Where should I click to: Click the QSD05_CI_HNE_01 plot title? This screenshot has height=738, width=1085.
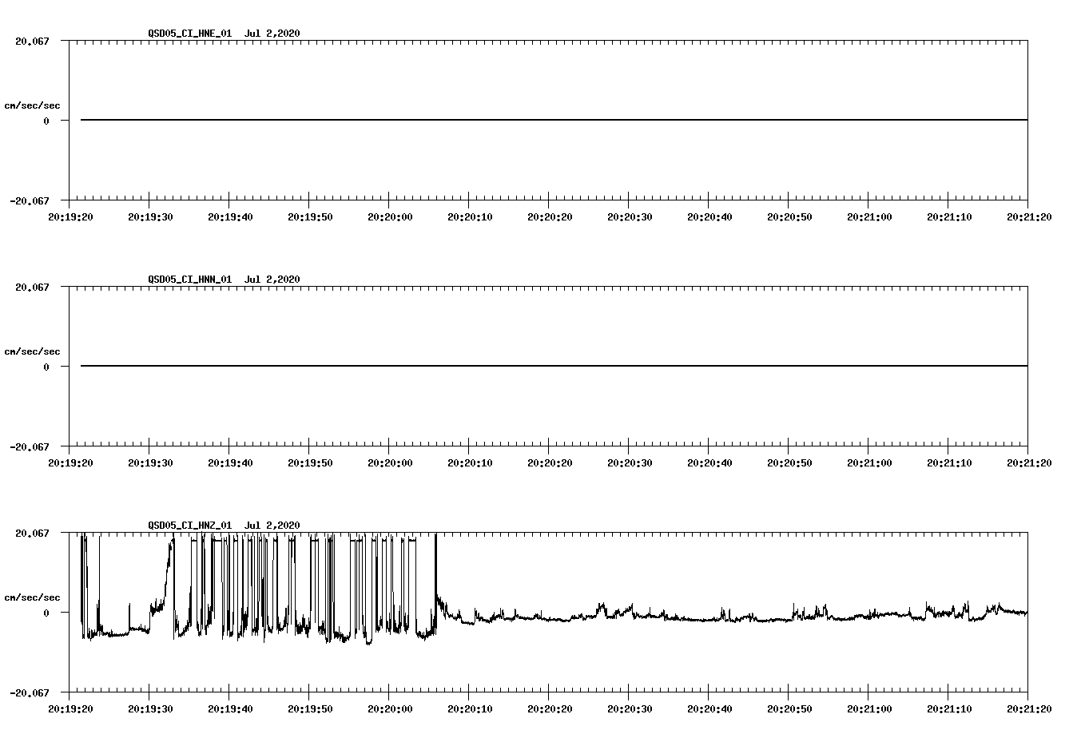[x=224, y=34]
